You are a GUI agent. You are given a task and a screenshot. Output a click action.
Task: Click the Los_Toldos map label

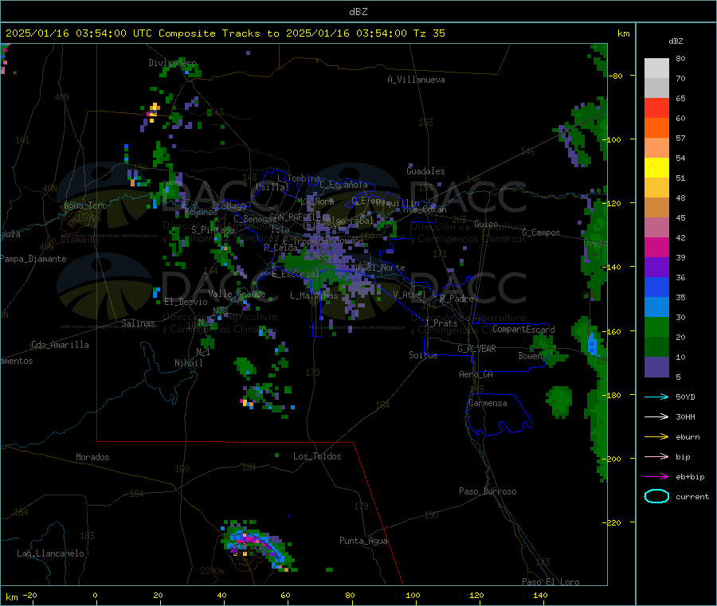tap(317, 456)
